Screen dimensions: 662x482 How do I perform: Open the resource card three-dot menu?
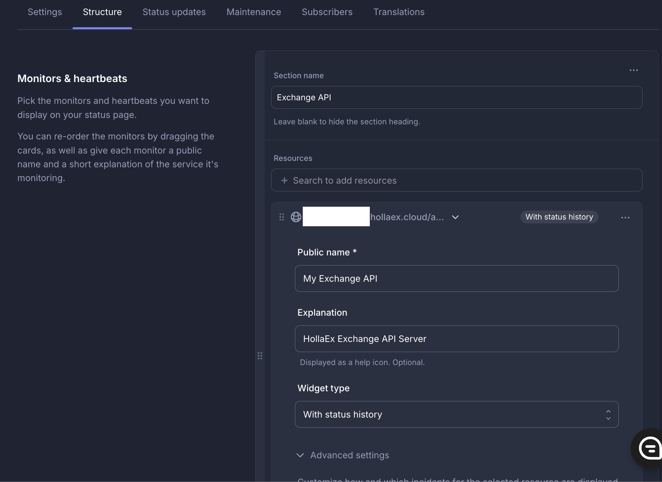click(625, 218)
